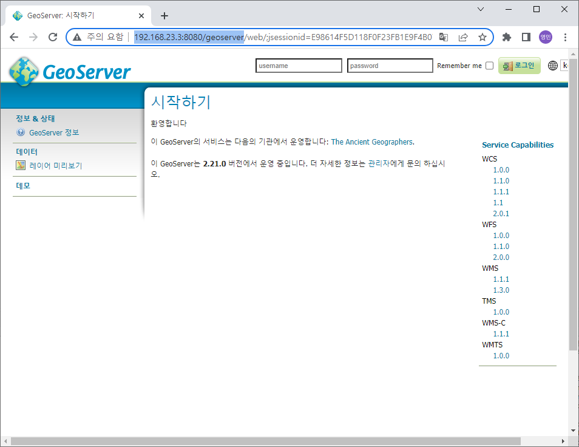Bookmark this page with star icon
The width and height of the screenshot is (579, 447).
(482, 37)
